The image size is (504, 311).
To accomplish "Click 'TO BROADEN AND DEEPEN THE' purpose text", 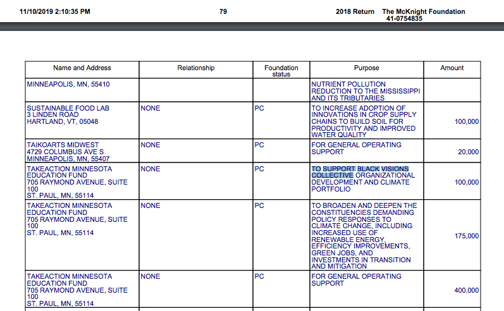I will pos(364,205).
